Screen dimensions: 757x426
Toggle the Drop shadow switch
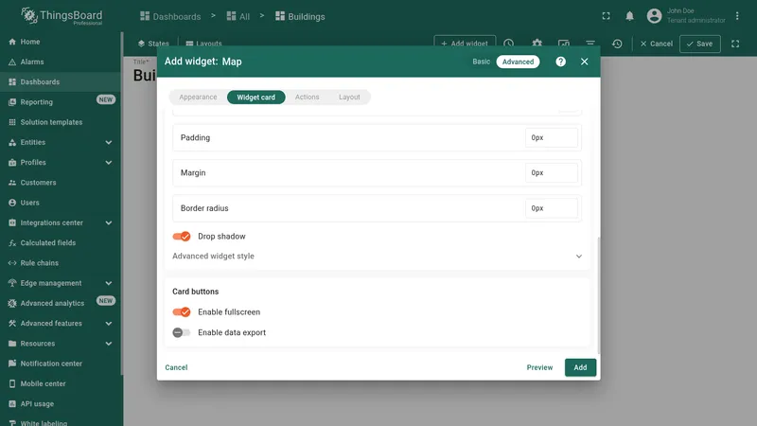(x=182, y=236)
